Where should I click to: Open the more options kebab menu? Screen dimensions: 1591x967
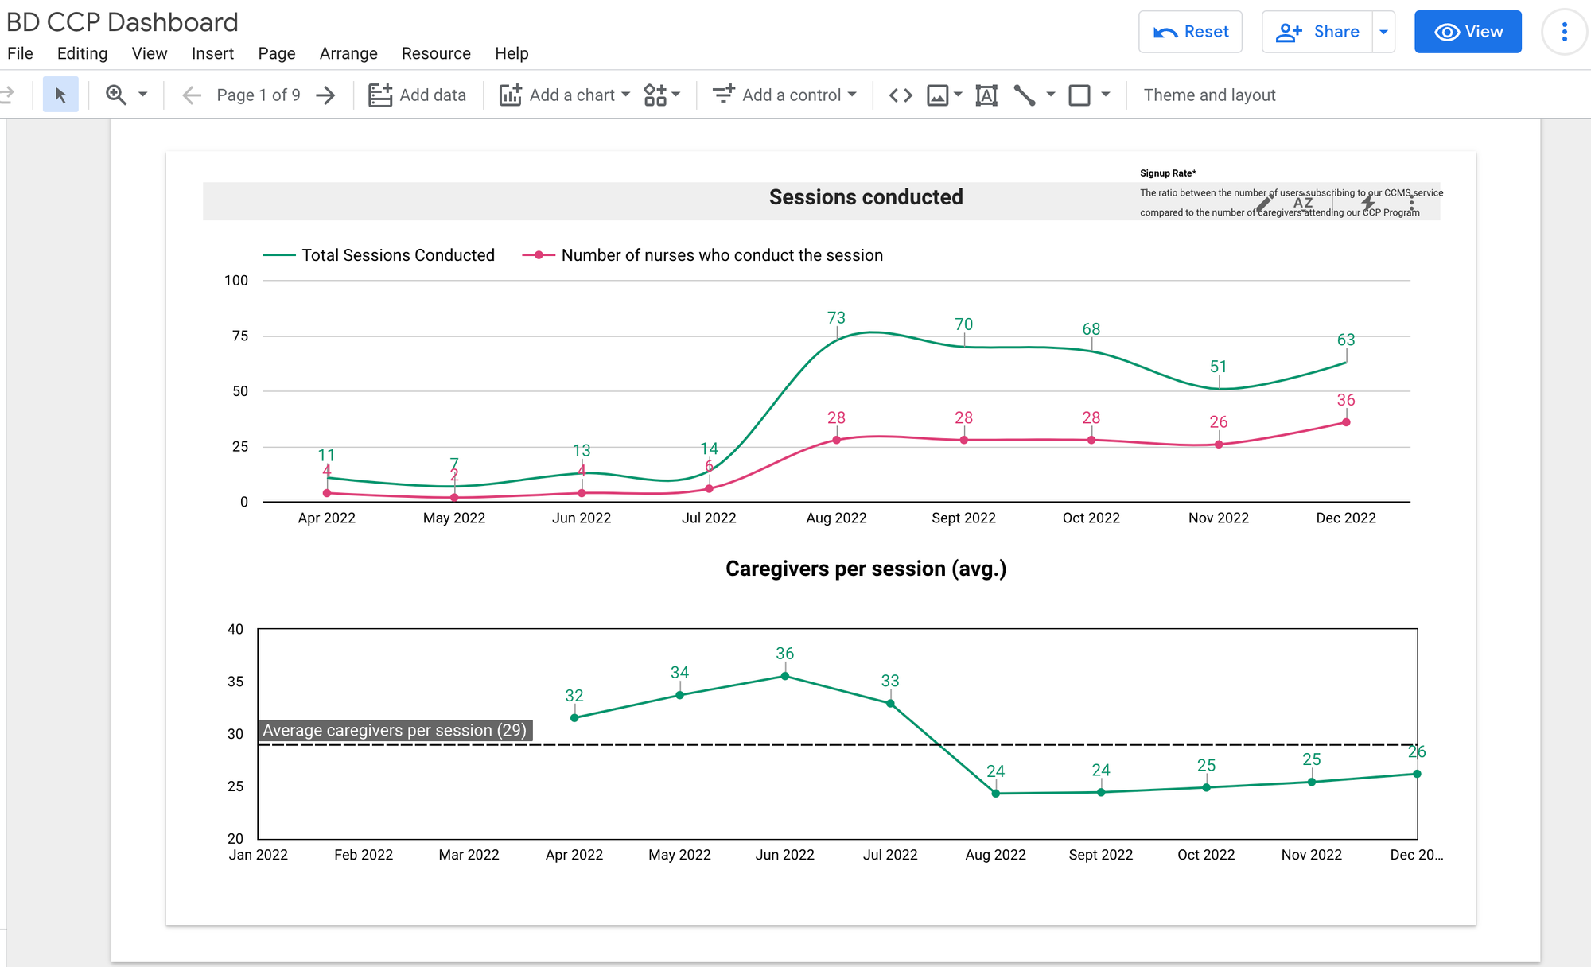tap(1564, 32)
